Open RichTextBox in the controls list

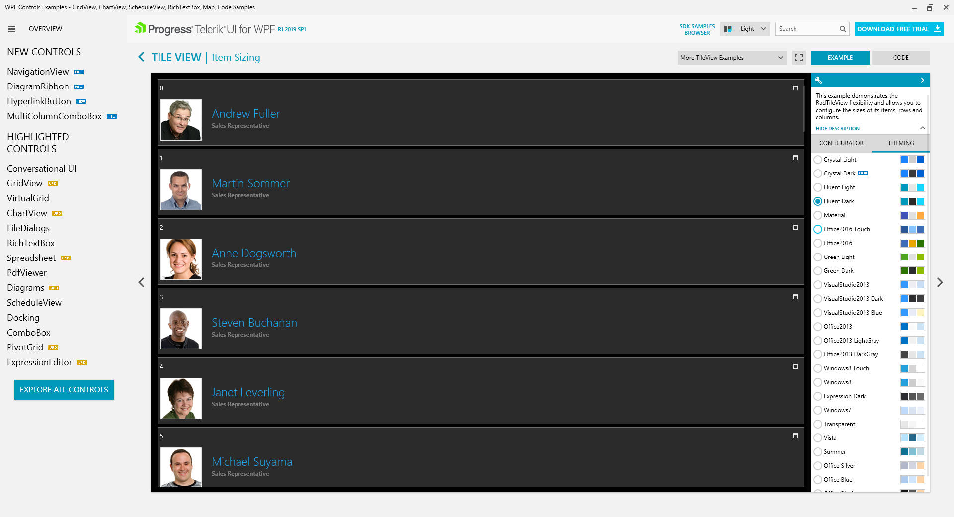31,243
